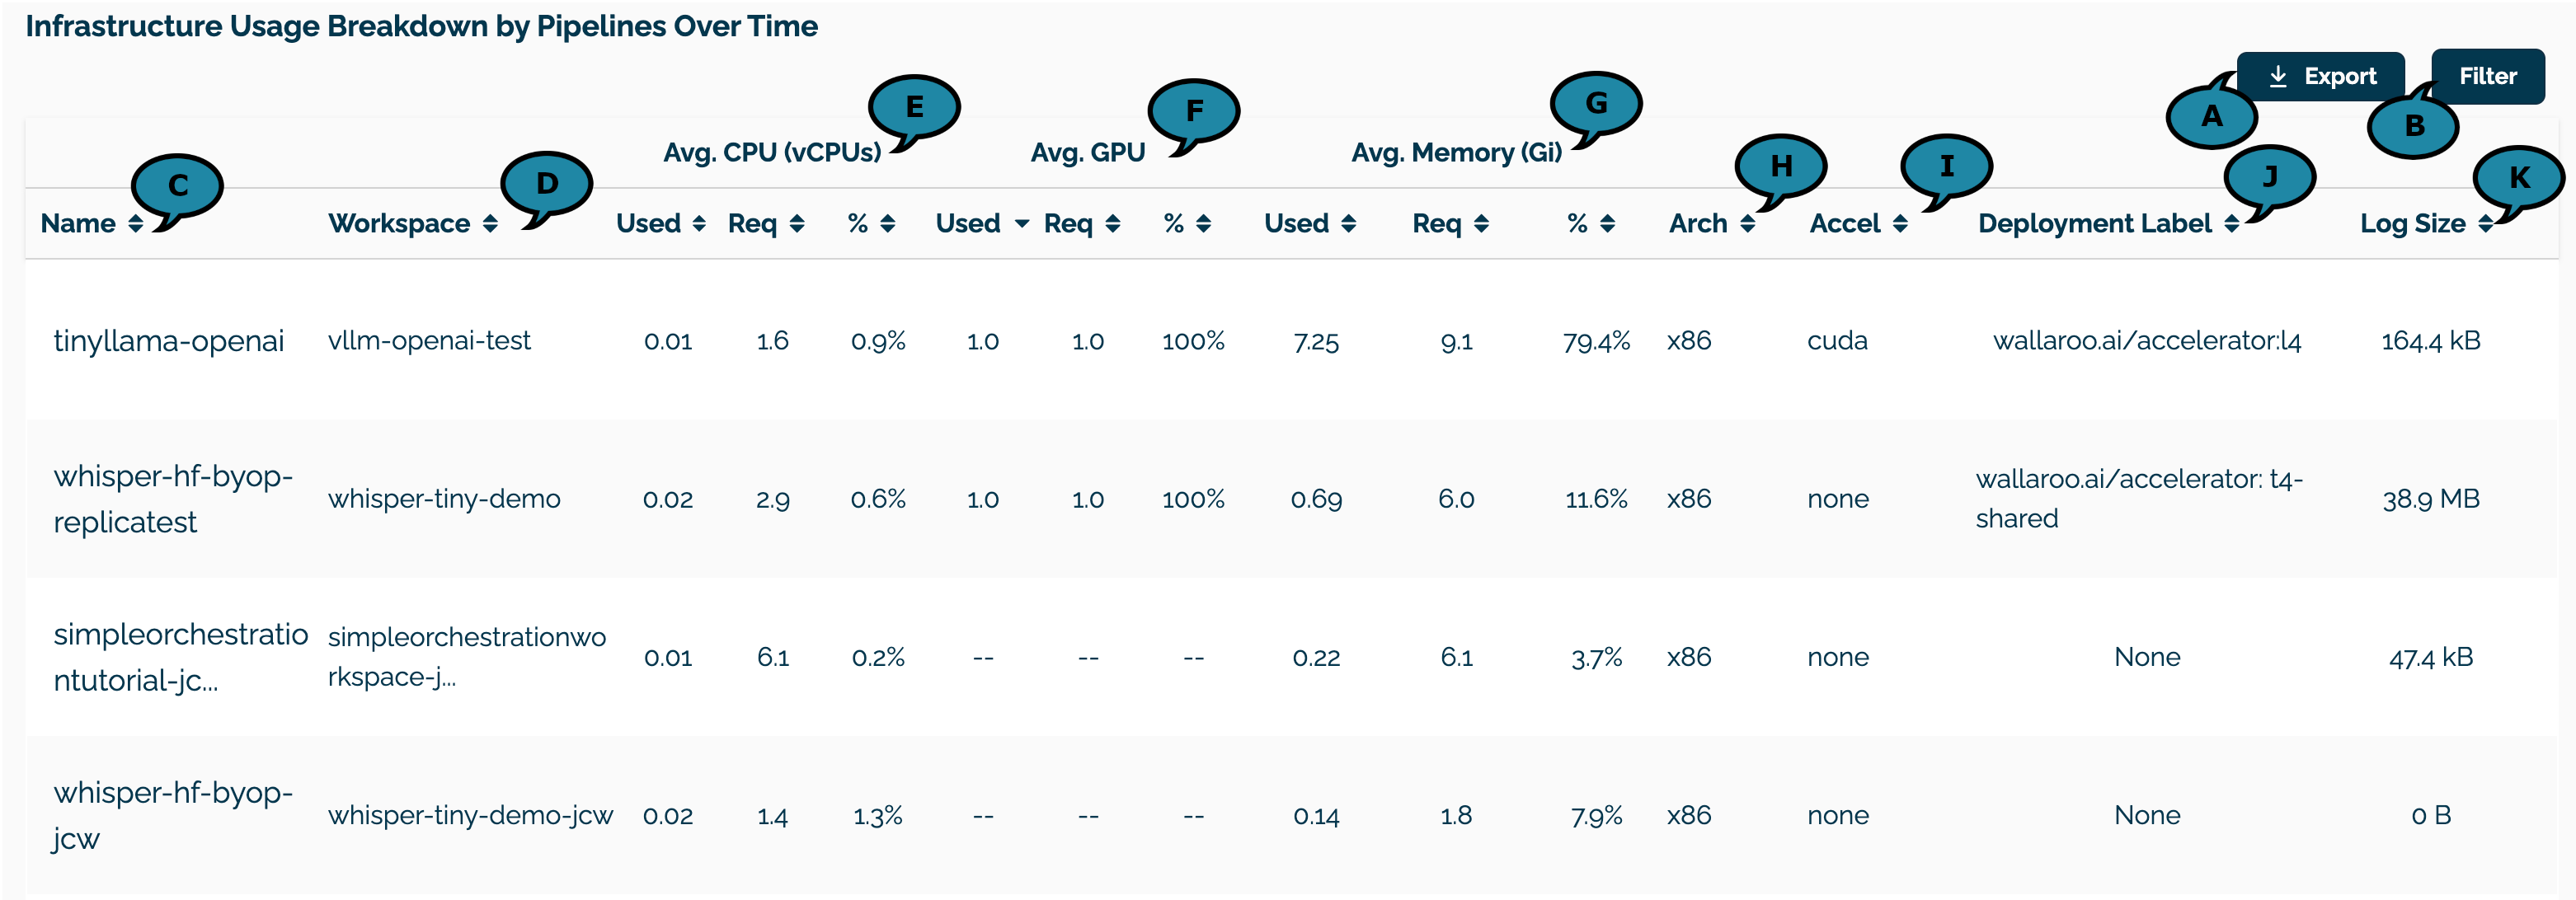
Task: Click the whisper-tiny-demo workspace cell
Action: coord(444,499)
